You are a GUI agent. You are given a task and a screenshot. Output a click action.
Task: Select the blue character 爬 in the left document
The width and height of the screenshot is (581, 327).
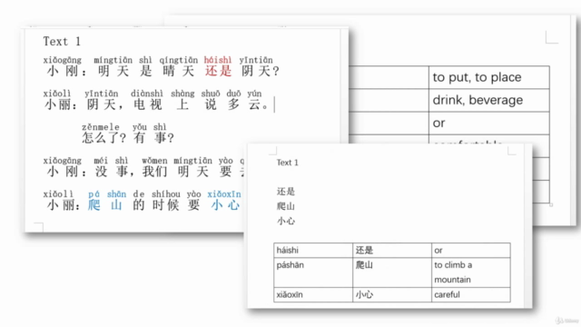[94, 204]
